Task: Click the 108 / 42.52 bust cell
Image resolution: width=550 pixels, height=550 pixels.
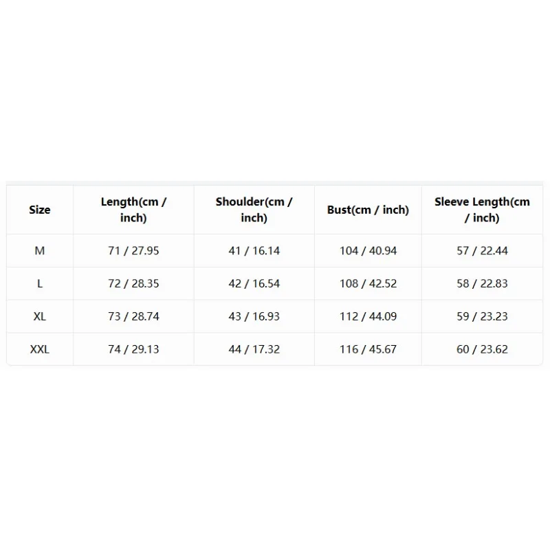Action: [x=368, y=283]
